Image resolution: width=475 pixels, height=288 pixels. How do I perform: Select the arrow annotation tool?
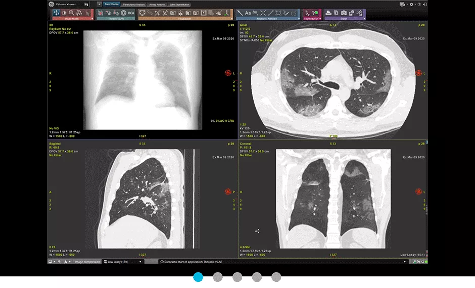(240, 13)
